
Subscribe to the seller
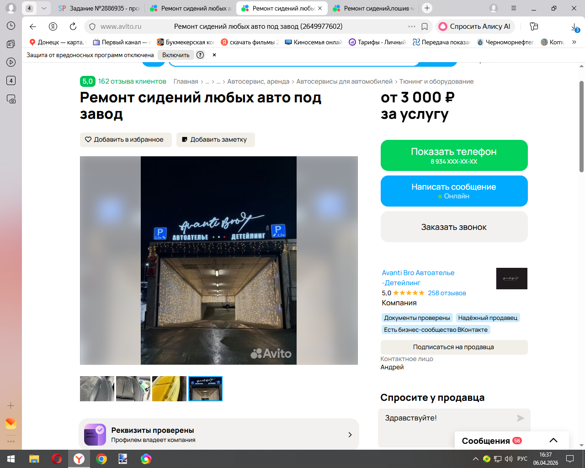454,347
